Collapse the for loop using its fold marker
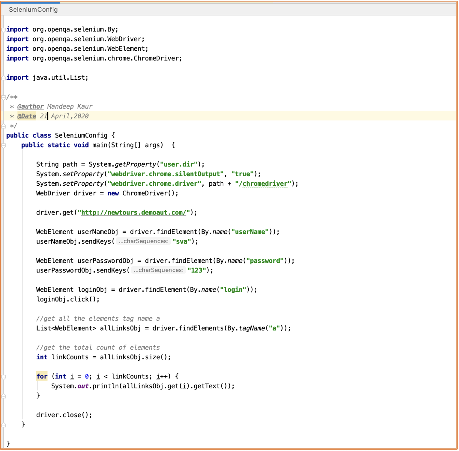This screenshot has height=451, width=459. [x=3, y=377]
